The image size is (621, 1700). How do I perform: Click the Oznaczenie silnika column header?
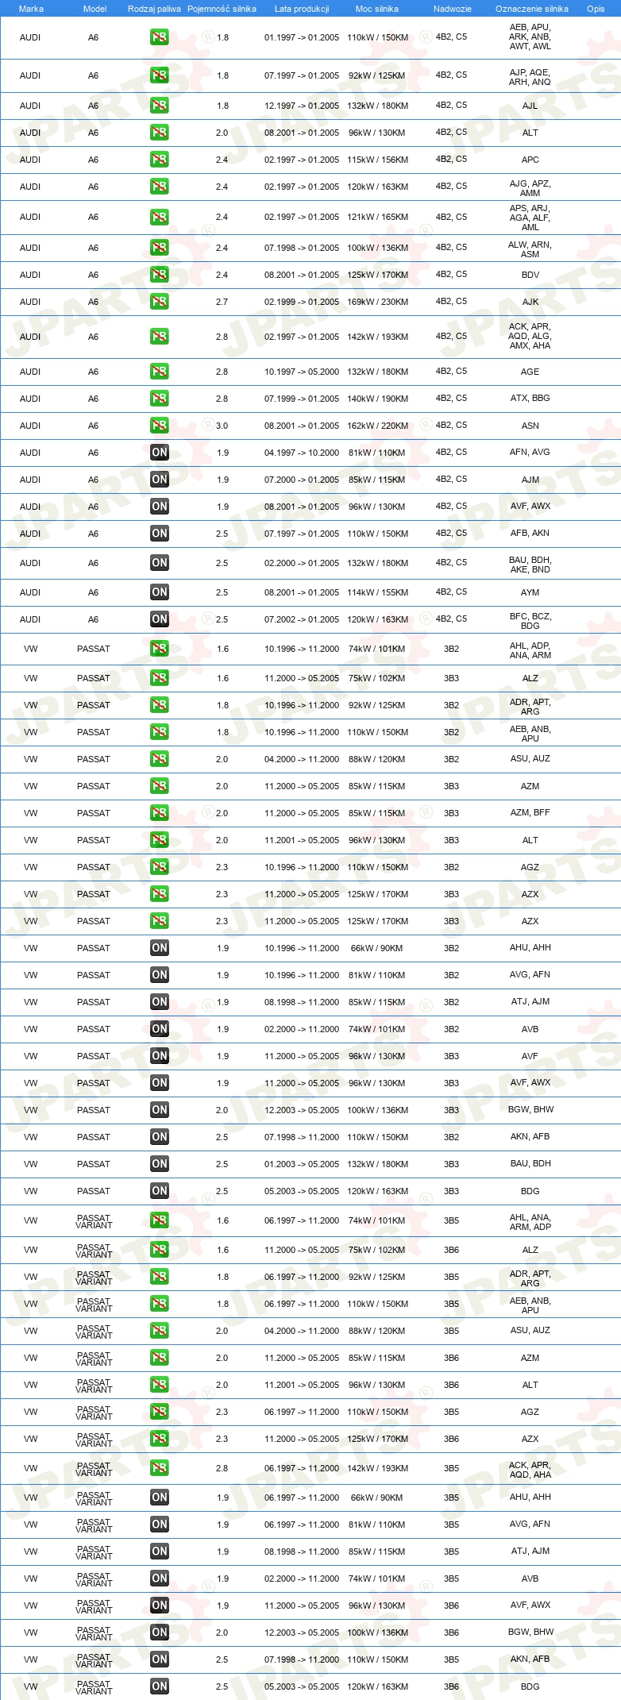point(531,9)
